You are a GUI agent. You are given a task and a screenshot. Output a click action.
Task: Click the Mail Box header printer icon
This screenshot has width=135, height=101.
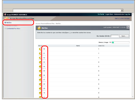39,28
